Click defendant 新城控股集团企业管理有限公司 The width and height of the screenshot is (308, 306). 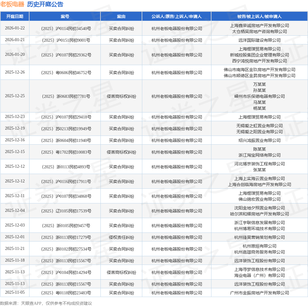click(260, 55)
